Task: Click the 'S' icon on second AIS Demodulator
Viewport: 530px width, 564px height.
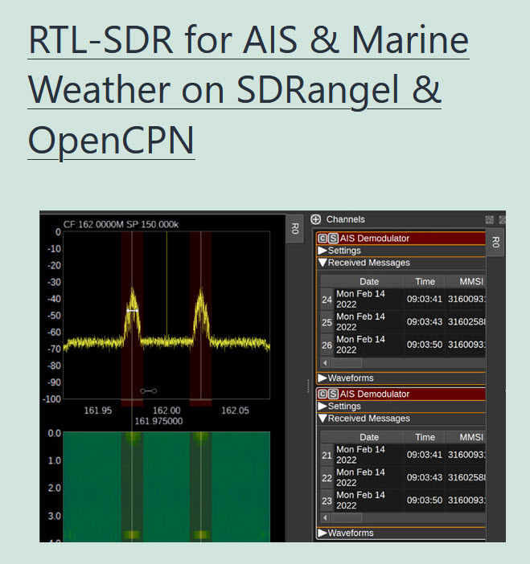Action: click(x=333, y=394)
